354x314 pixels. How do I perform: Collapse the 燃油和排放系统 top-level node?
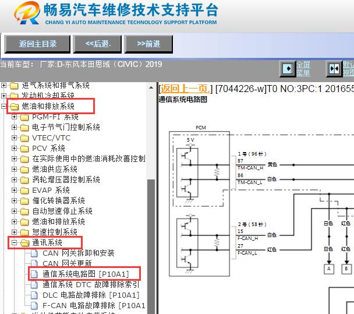[x=3, y=106]
